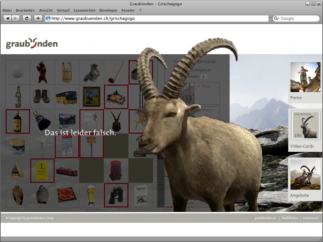Select the postcard stack tile
Image resolution: width=323 pixels, height=242 pixels.
pos(67,121)
